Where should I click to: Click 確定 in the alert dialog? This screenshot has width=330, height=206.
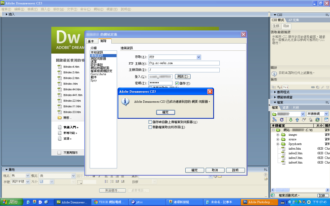tap(166, 112)
